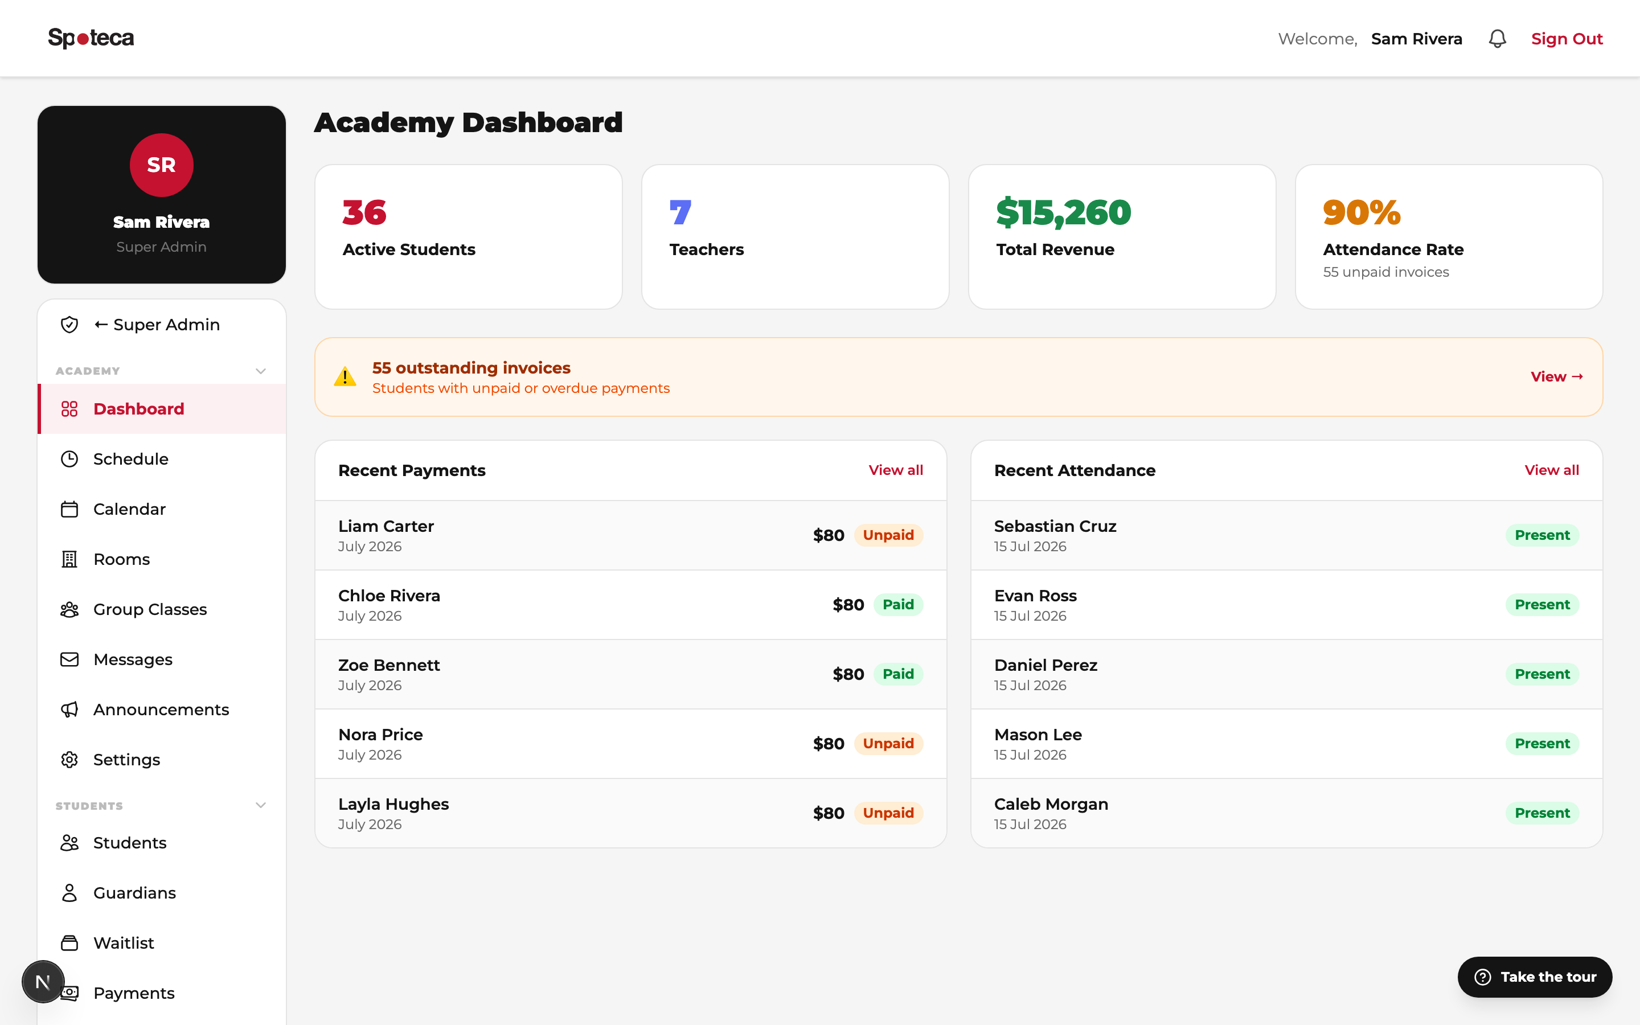1640x1025 pixels.
Task: Click the Guardians person icon
Action: point(69,893)
